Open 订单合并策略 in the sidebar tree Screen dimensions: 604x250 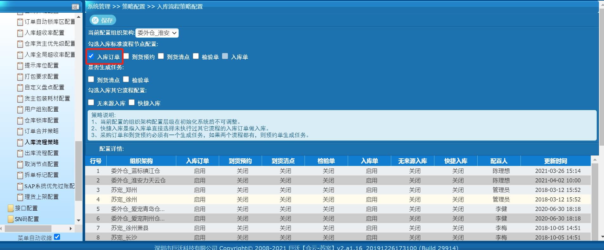(42, 131)
